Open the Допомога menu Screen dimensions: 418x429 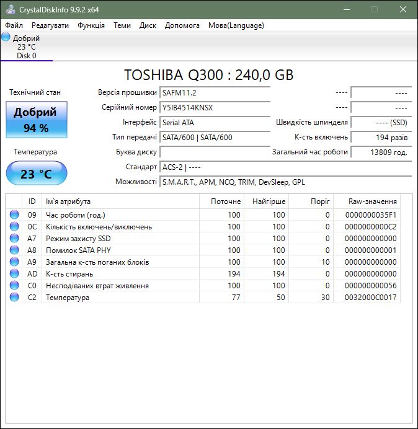tap(182, 25)
